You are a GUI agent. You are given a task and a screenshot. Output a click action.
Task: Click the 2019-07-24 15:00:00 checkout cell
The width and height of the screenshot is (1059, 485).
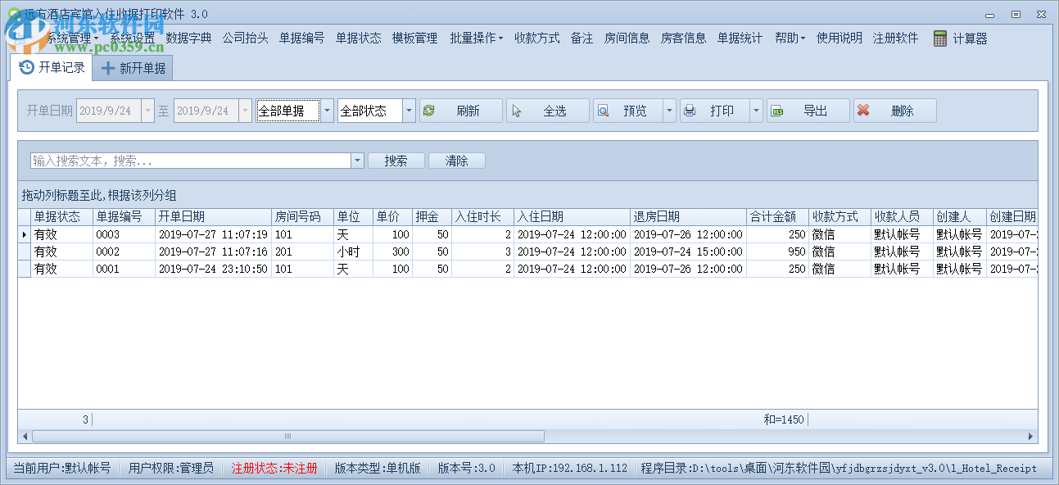tap(688, 252)
